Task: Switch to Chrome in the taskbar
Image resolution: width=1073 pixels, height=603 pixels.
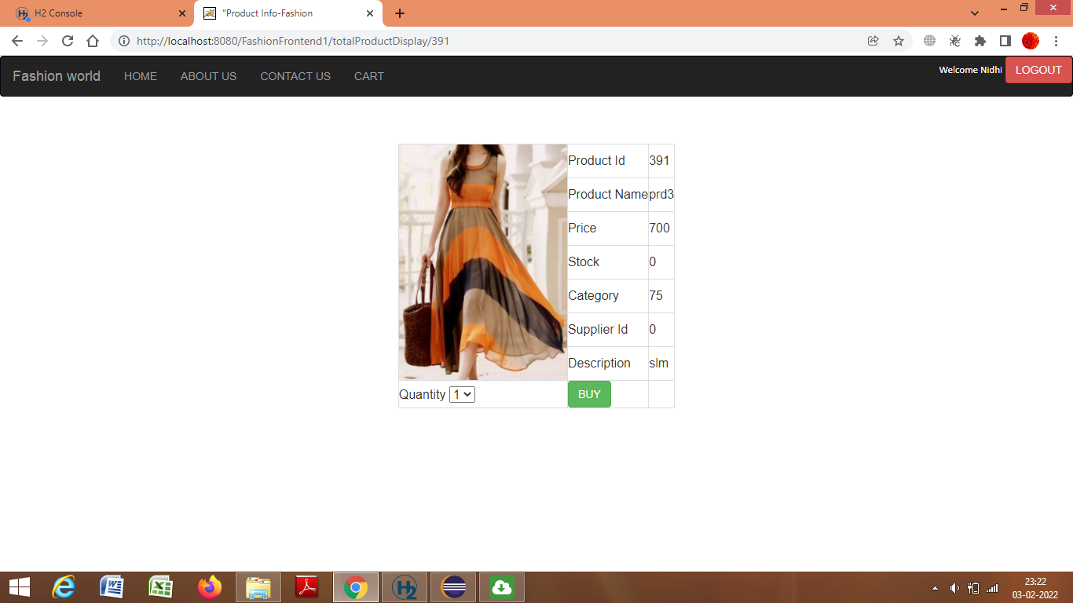Action: [x=356, y=587]
